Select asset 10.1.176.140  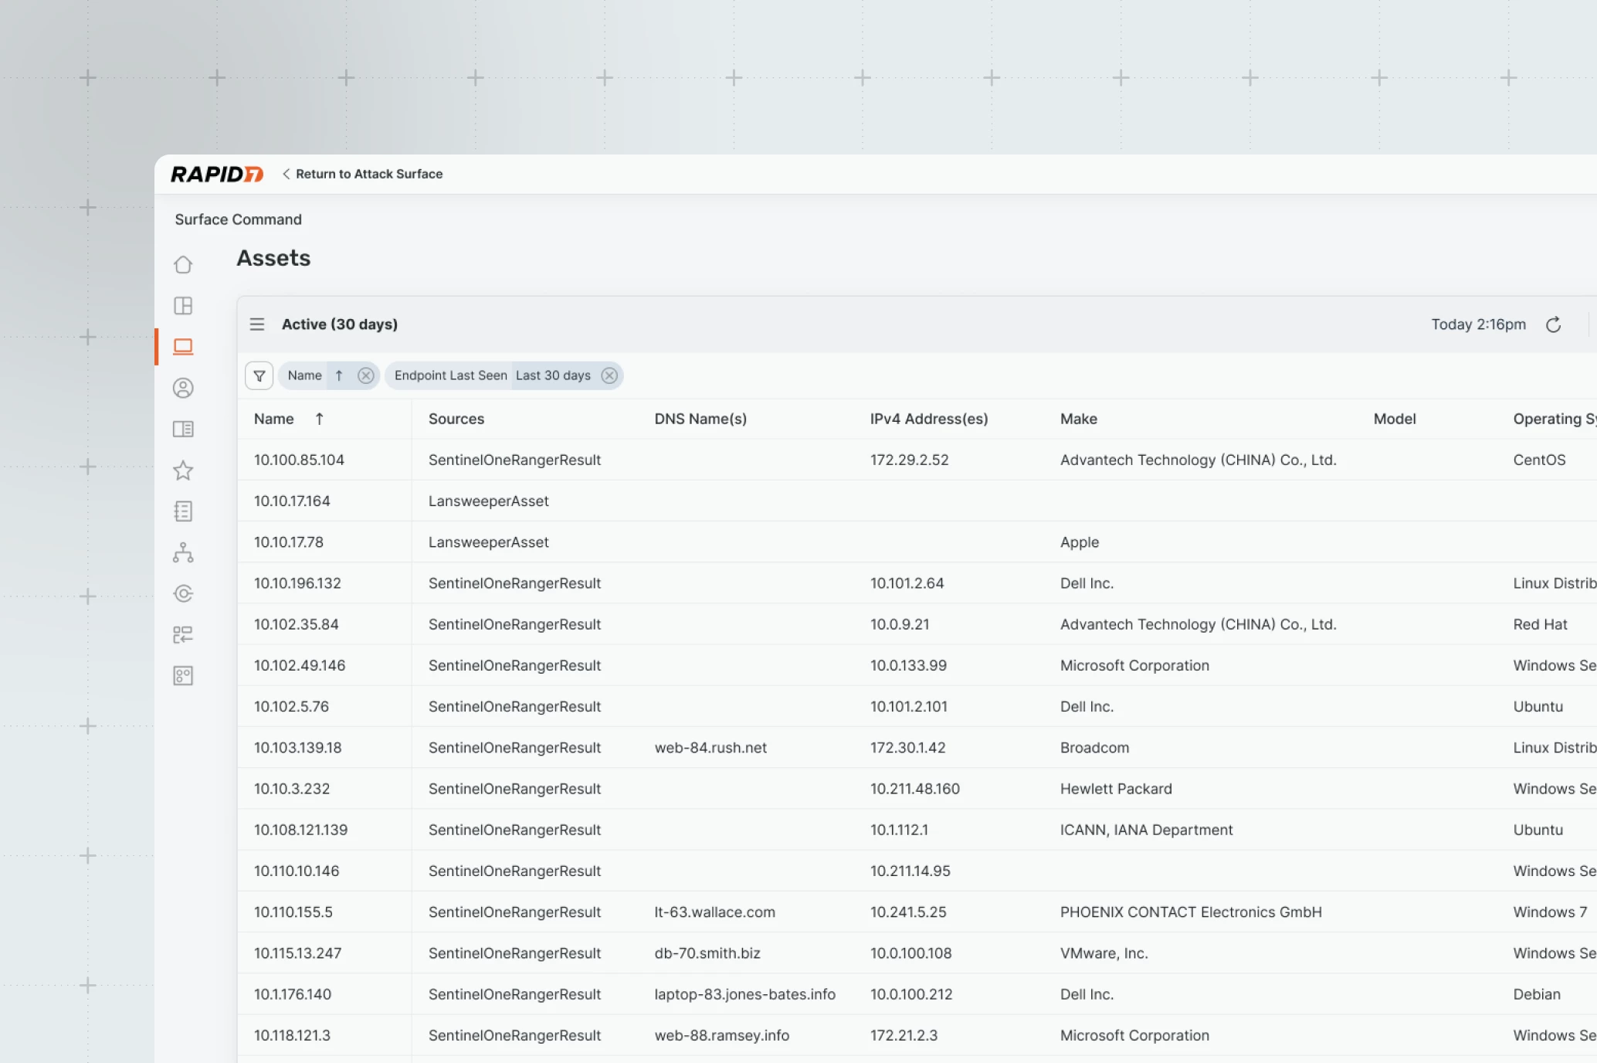point(293,994)
